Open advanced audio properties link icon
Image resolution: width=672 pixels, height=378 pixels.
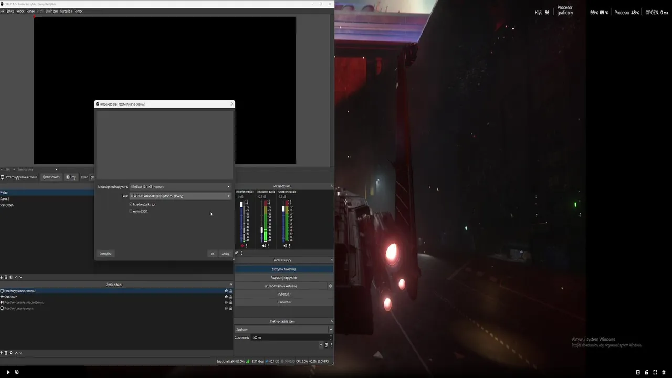pos(237,253)
